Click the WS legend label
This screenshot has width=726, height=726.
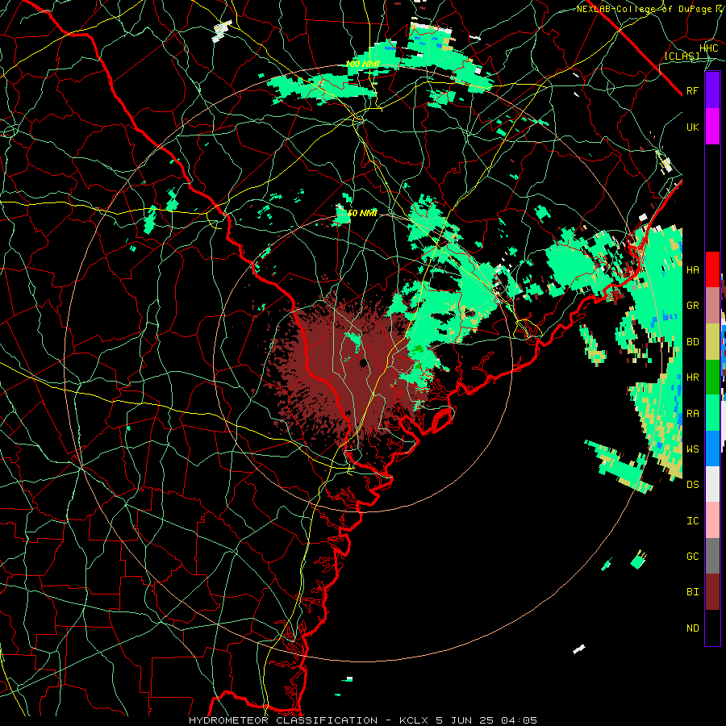693,449
